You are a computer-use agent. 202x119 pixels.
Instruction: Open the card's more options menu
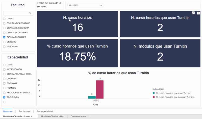(198, 13)
